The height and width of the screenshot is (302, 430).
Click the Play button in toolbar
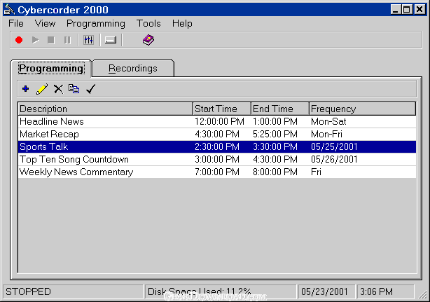(x=35, y=40)
